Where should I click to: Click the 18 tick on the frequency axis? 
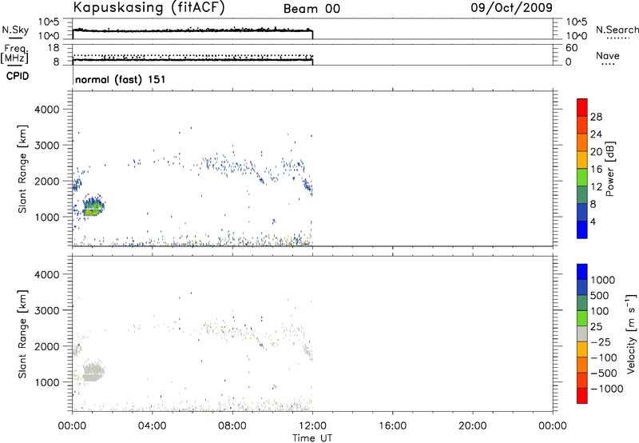click(54, 48)
